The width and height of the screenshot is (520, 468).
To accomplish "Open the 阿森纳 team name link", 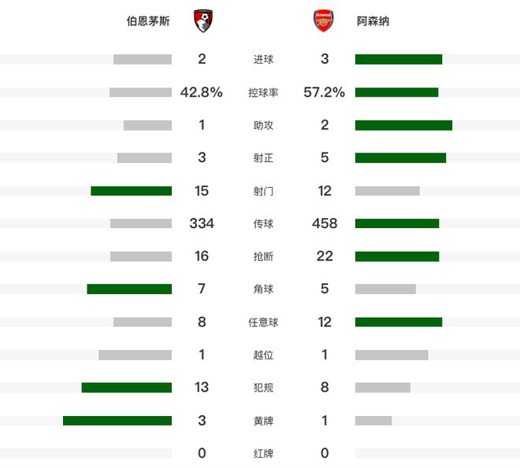I will pos(373,21).
